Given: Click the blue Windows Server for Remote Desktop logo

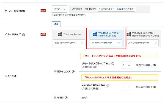Looking at the screenshot, I should (x=95, y=34).
